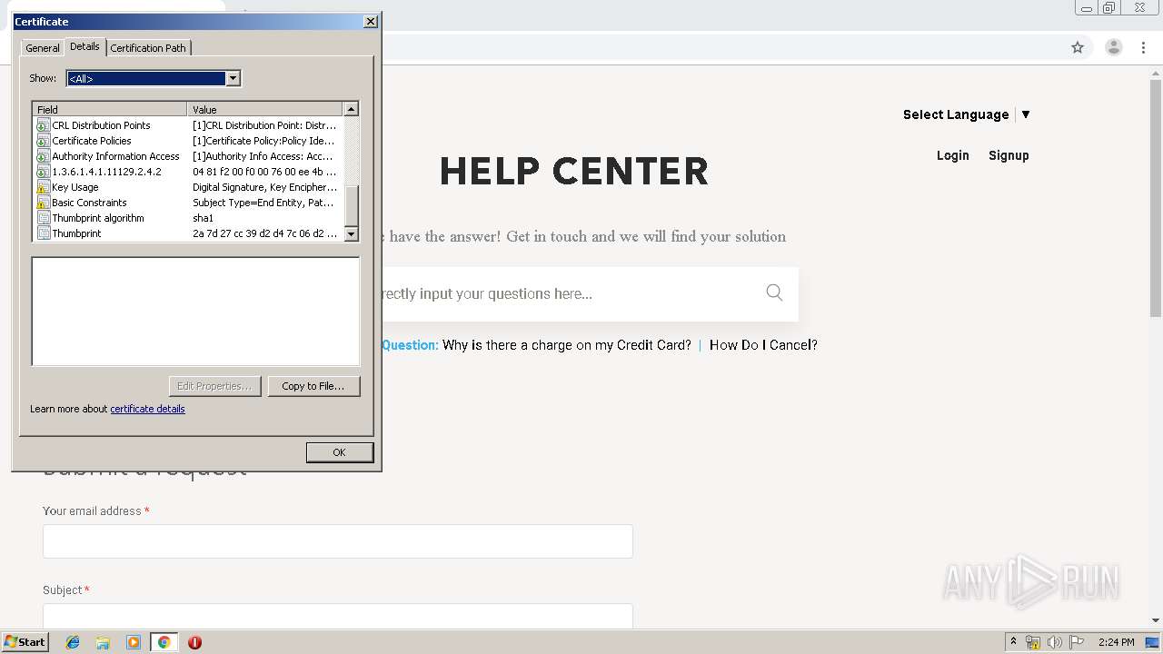This screenshot has height=654, width=1163.
Task: Select the 'Subject Type=End Entity' value
Action: [x=263, y=203]
